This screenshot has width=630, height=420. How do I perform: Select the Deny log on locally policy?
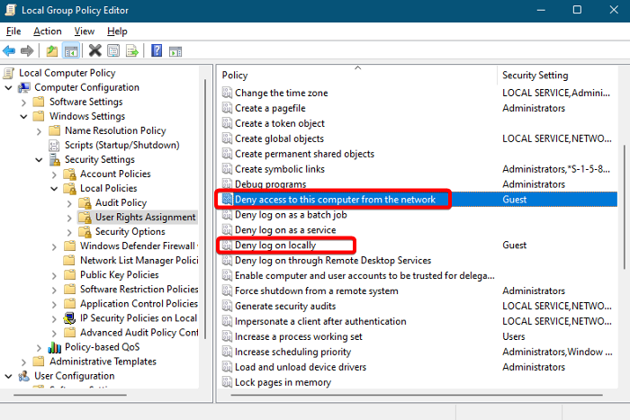pos(275,246)
